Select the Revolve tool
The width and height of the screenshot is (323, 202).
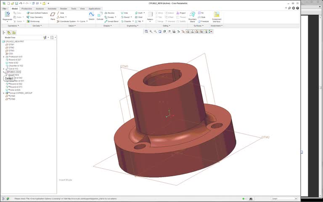109,13
